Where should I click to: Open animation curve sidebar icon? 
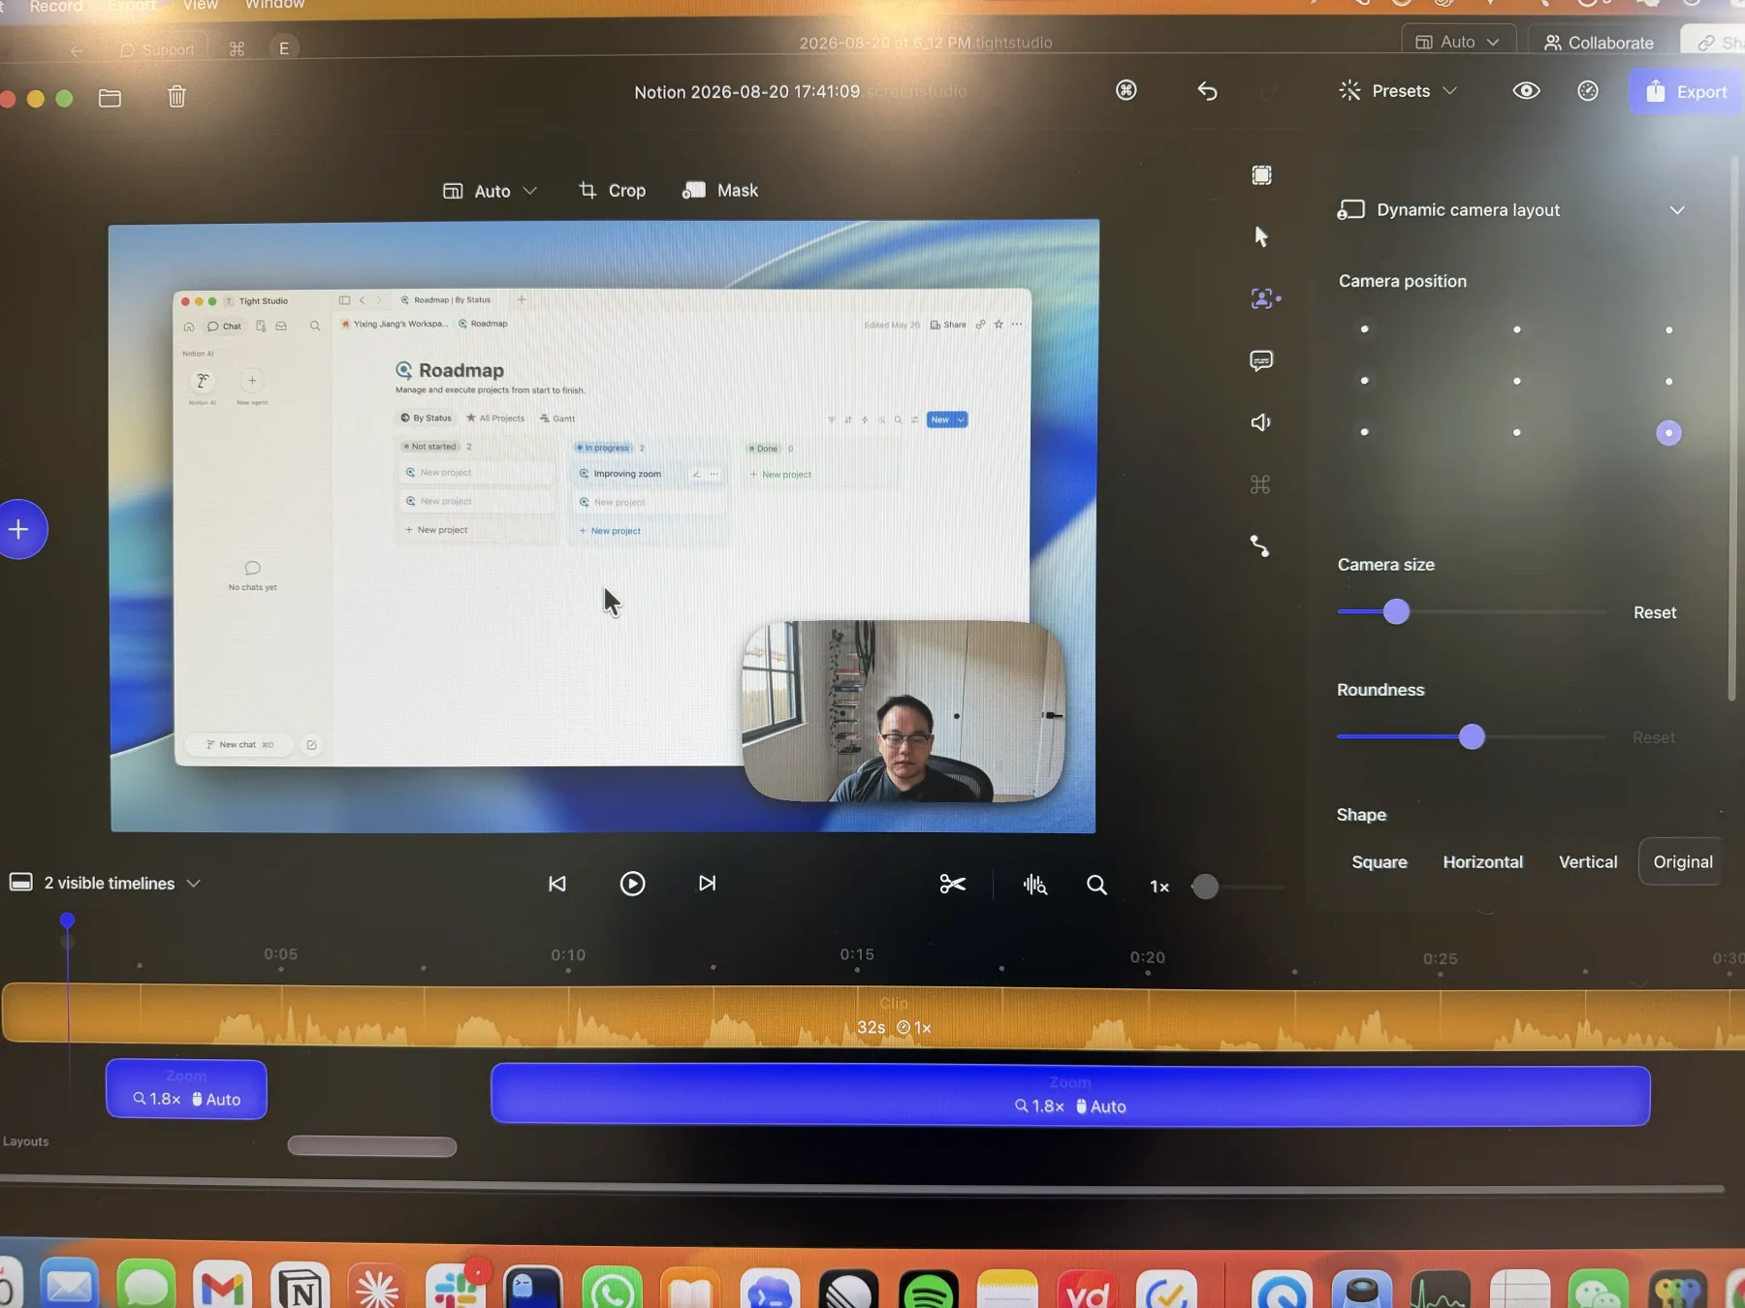1259,546
